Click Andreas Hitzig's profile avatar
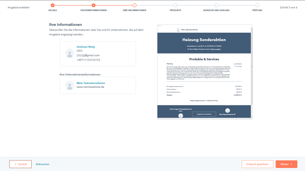 [69, 53]
